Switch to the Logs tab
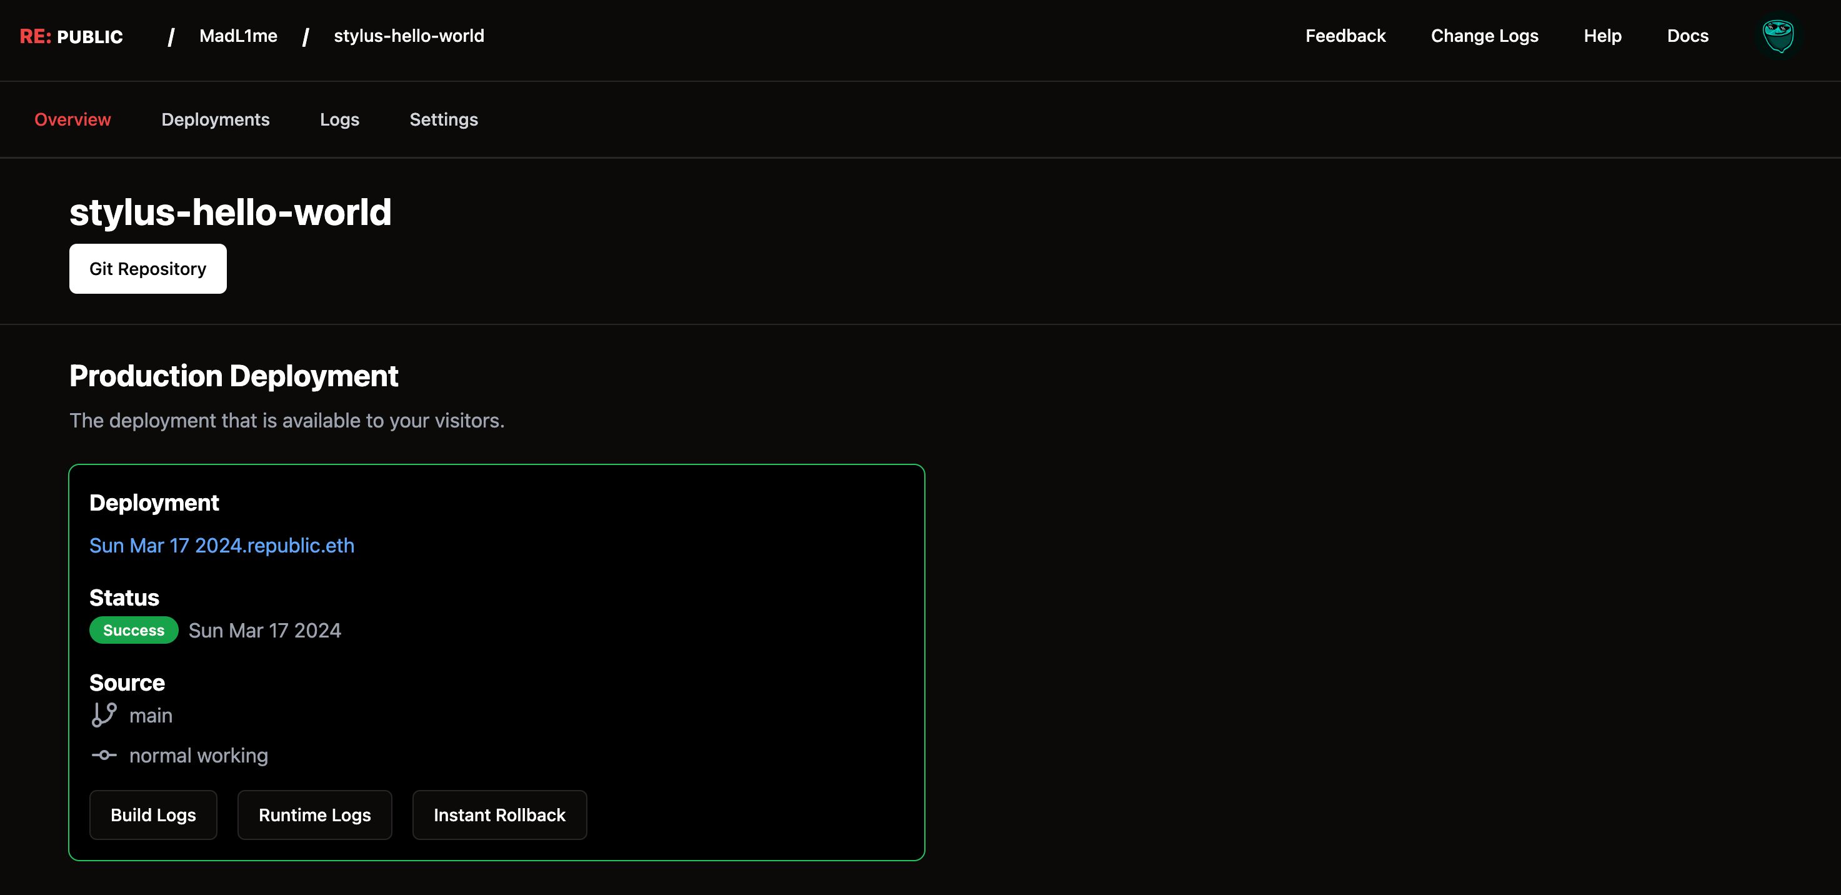Screen dimensions: 1841x895 pos(339,119)
